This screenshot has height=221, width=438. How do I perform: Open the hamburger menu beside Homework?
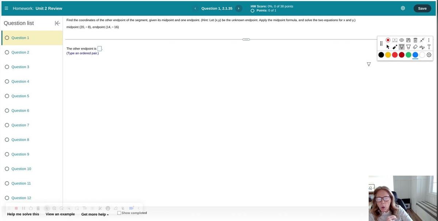coord(6,8)
